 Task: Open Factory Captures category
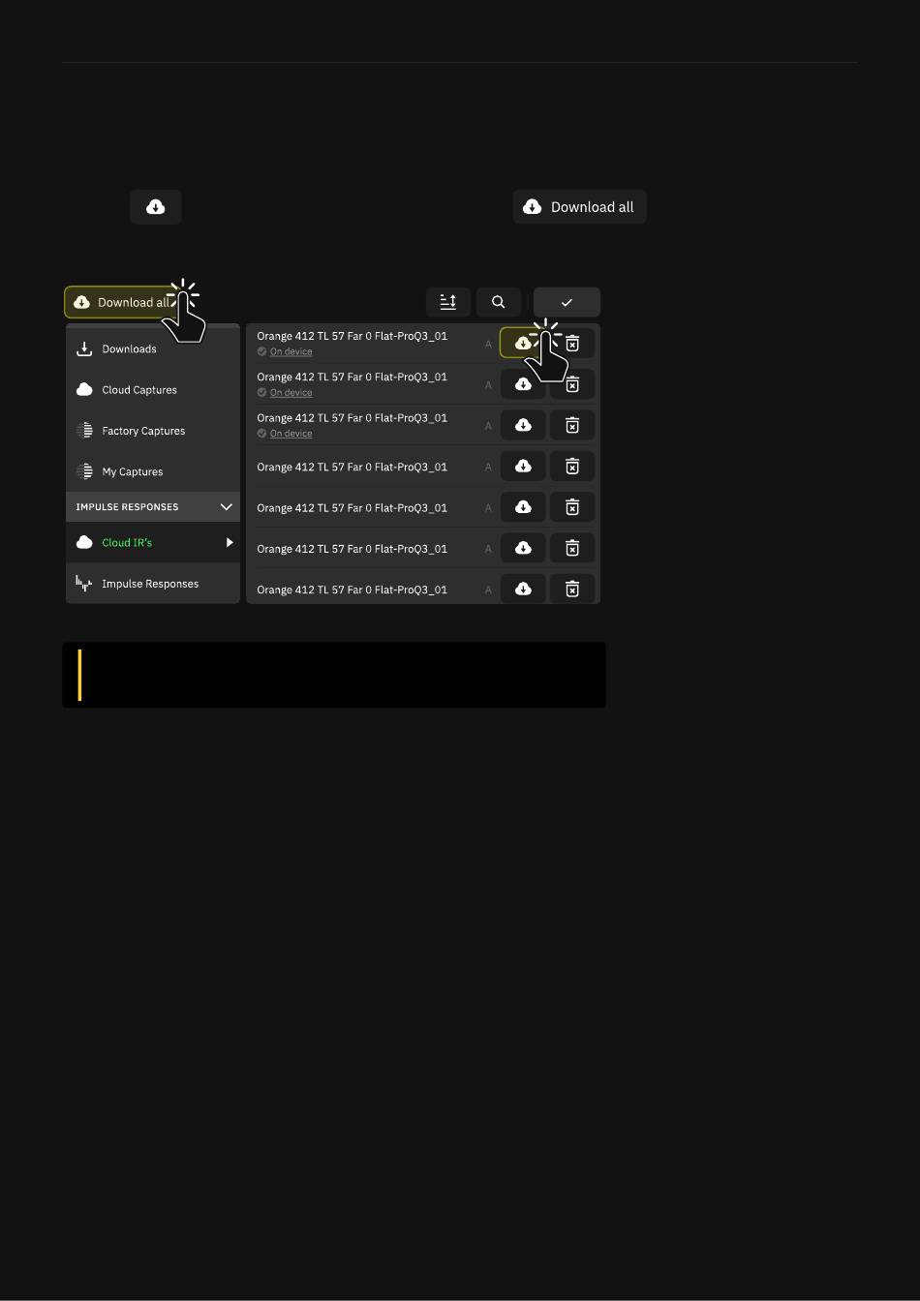click(x=153, y=431)
